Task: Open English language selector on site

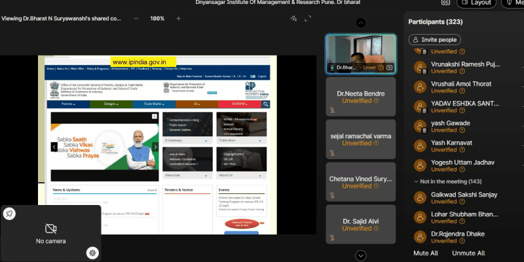Action: (x=263, y=77)
